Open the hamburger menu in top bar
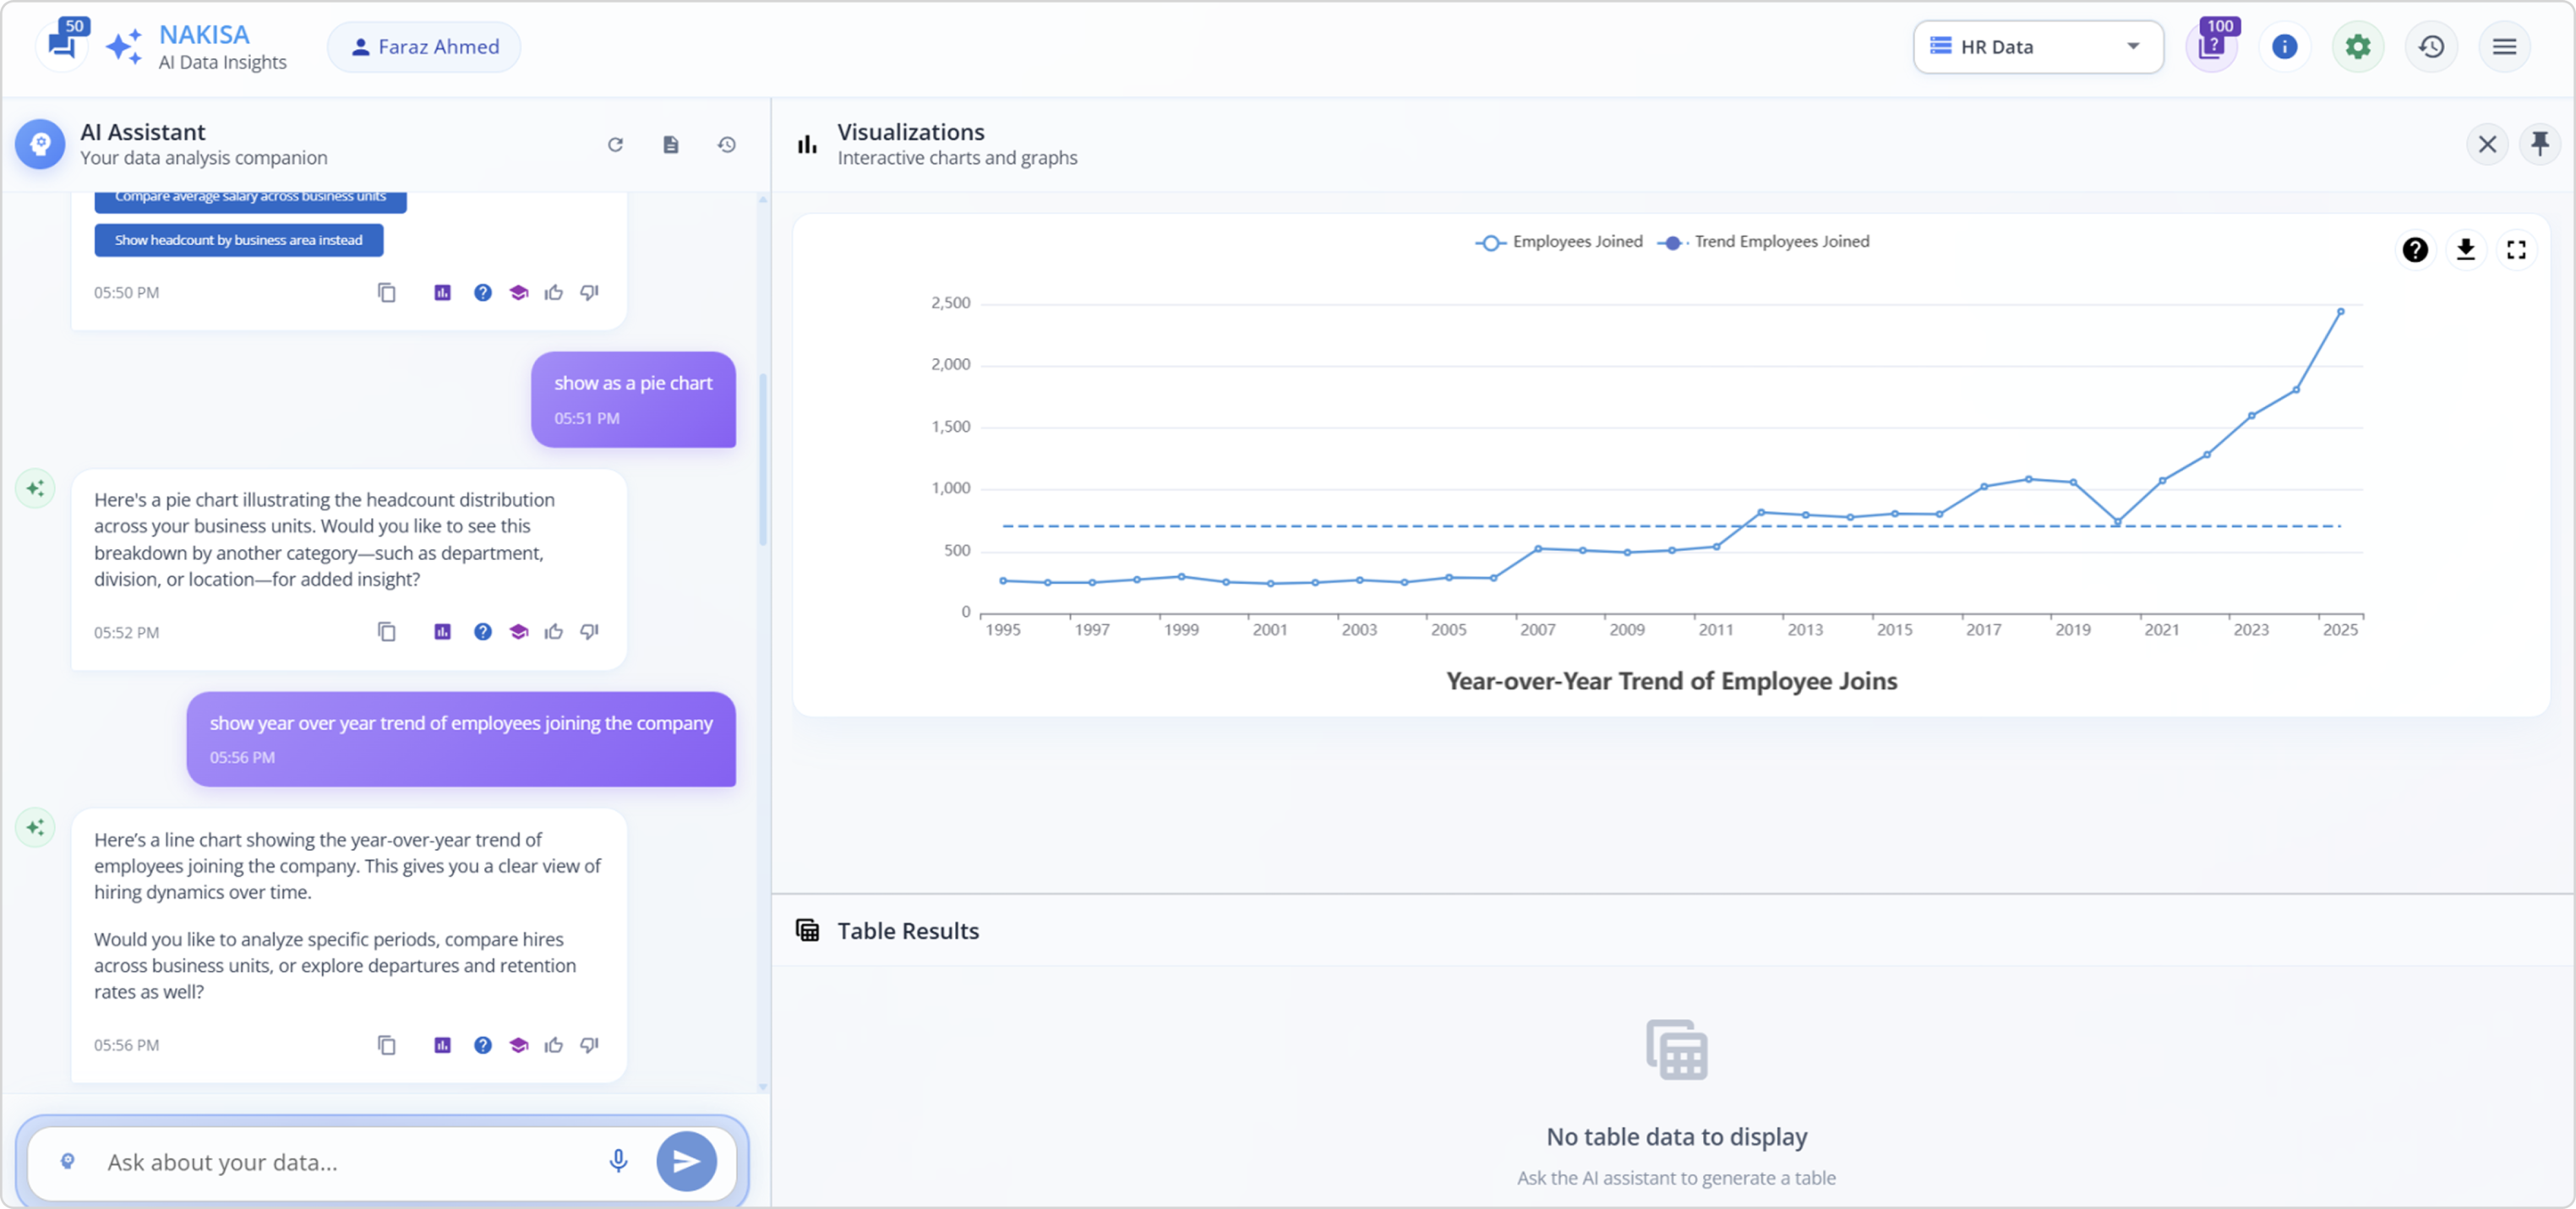Viewport: 2576px width, 1209px height. click(2504, 47)
